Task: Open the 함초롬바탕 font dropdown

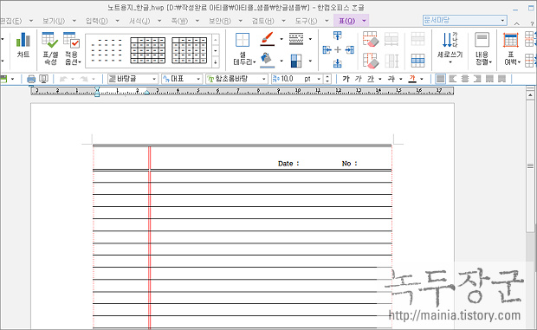Action: coord(236,79)
